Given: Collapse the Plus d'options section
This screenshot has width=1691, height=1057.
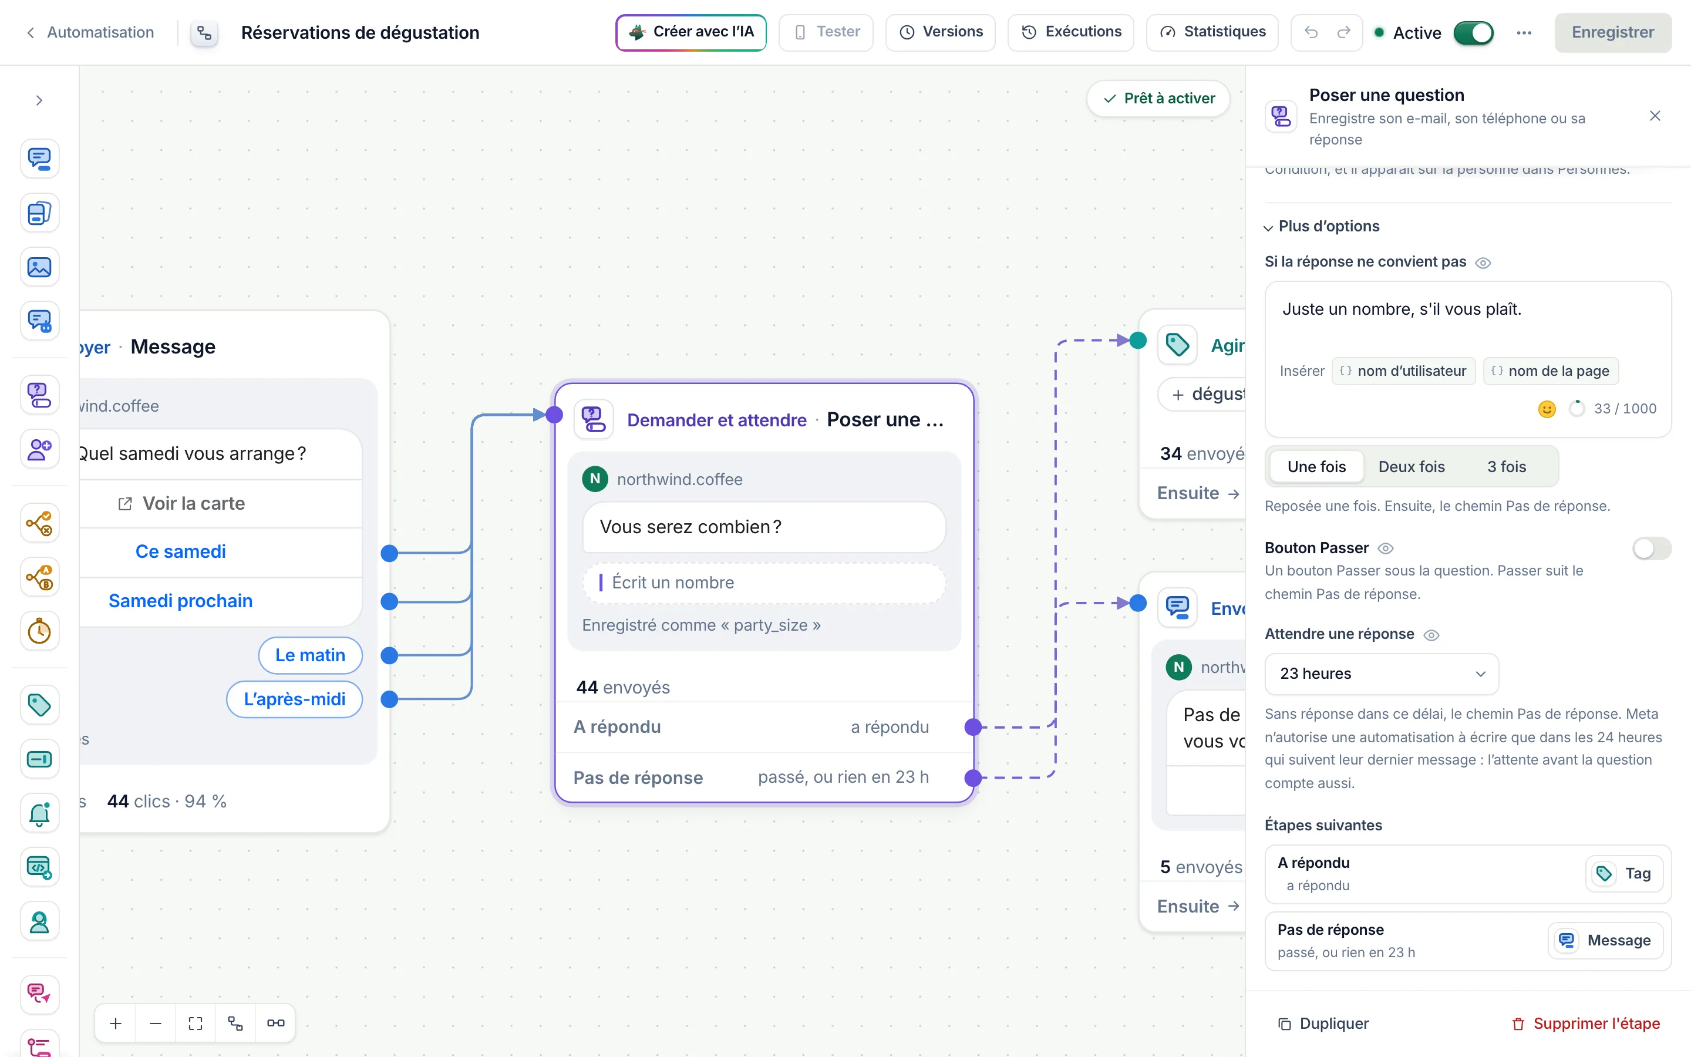Looking at the screenshot, I should tap(1321, 227).
